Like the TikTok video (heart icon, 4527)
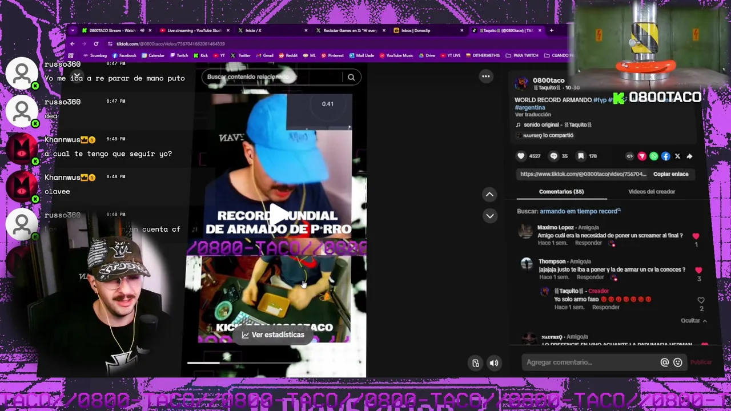 point(521,156)
